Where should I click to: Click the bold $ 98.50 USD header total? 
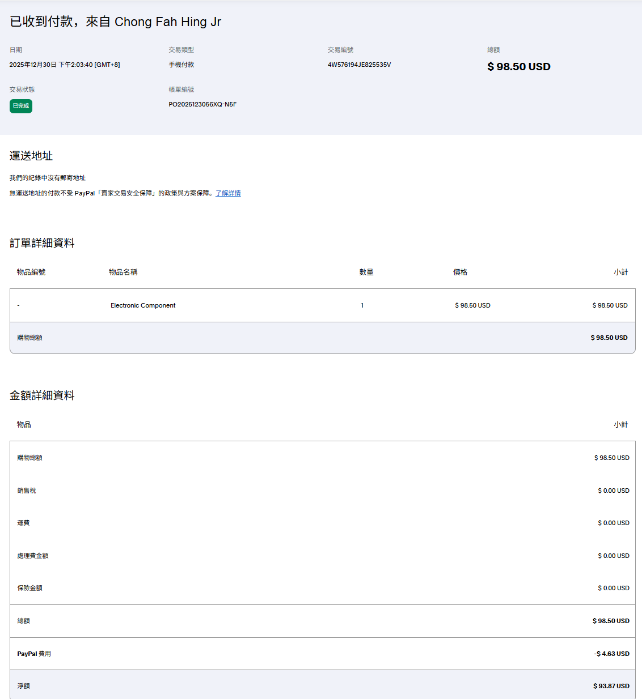518,67
